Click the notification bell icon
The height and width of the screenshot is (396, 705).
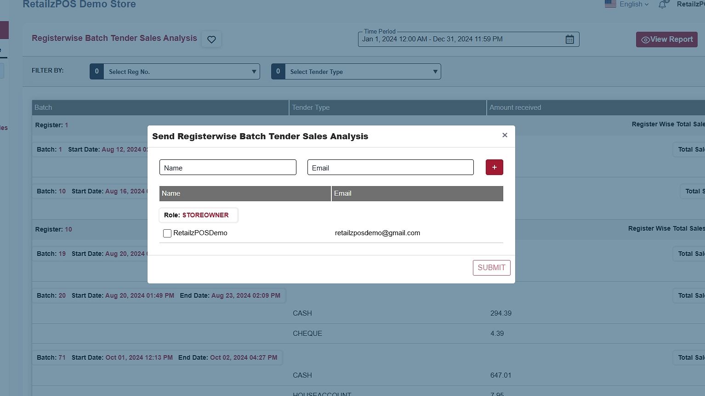[x=662, y=5]
